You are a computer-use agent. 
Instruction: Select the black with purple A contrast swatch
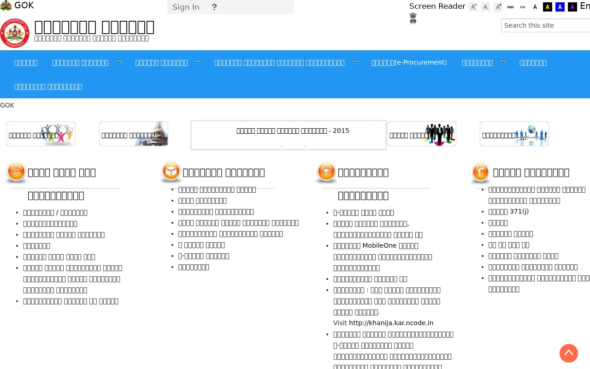[572, 7]
